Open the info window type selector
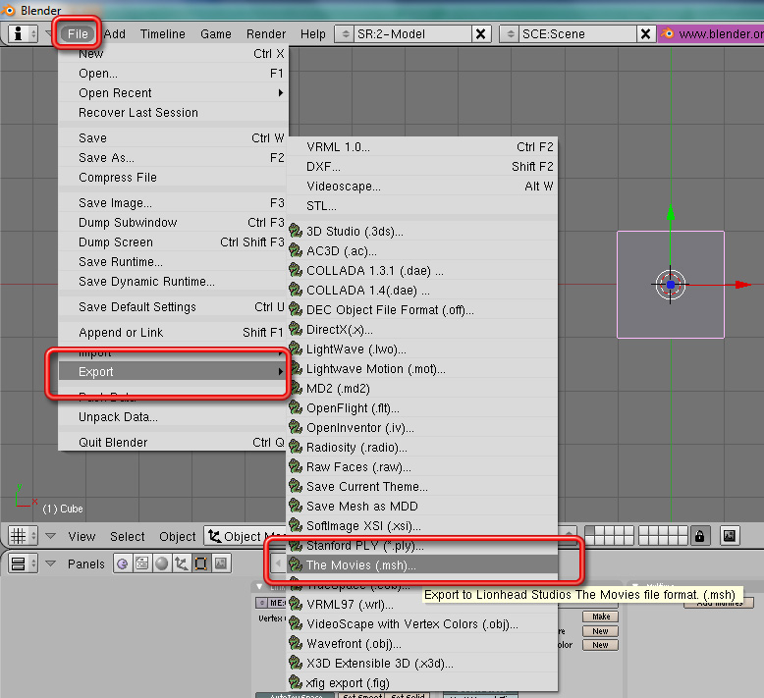Image resolution: width=764 pixels, height=698 pixels. pos(24,33)
